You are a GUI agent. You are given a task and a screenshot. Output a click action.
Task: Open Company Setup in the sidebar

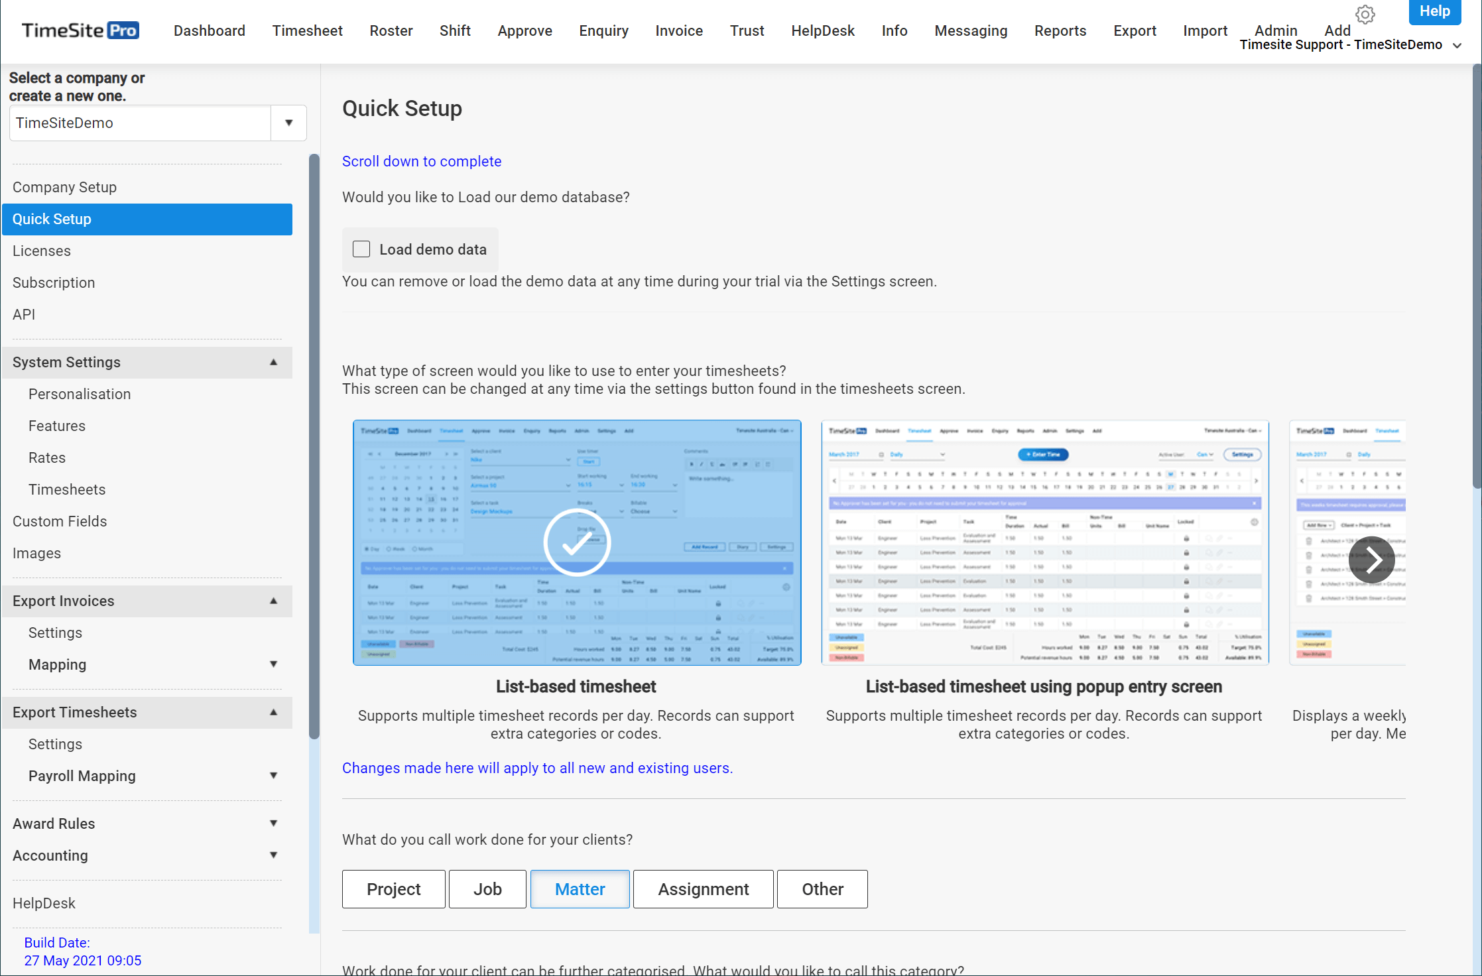pyautogui.click(x=64, y=187)
